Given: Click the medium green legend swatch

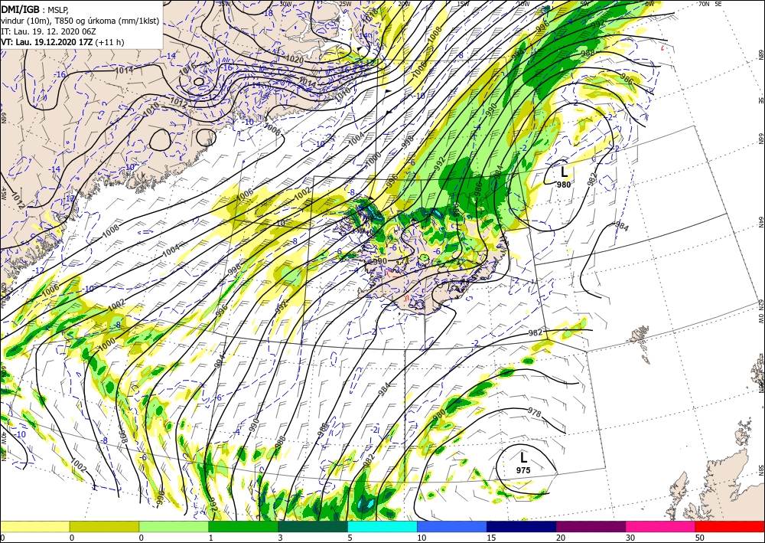Looking at the screenshot, I should [x=243, y=526].
